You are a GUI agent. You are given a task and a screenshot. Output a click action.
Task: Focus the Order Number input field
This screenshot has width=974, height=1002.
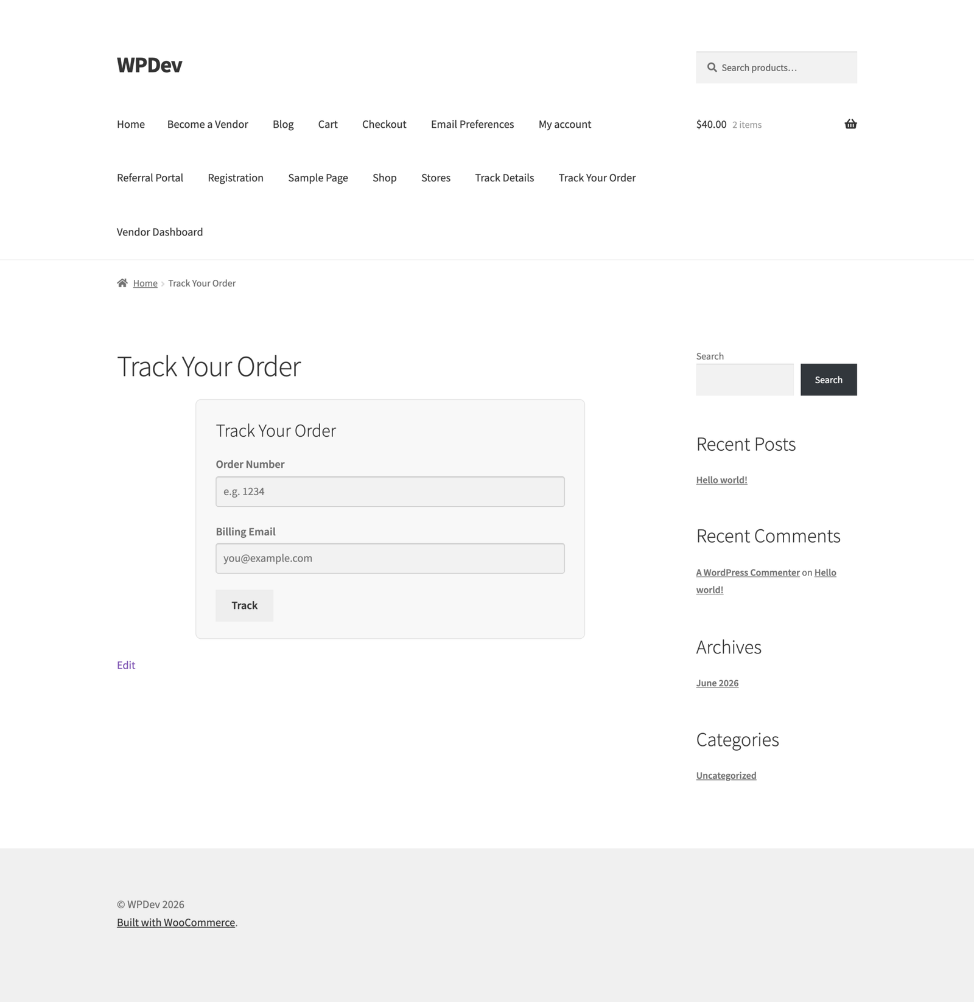point(390,492)
